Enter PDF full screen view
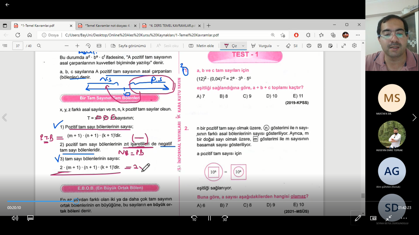Screen dimensions: 419x235 [344, 46]
